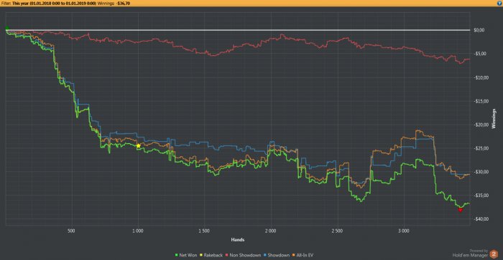Select the 2 000 hands axis tick label
This screenshot has width=503, height=260.
tap(270, 231)
